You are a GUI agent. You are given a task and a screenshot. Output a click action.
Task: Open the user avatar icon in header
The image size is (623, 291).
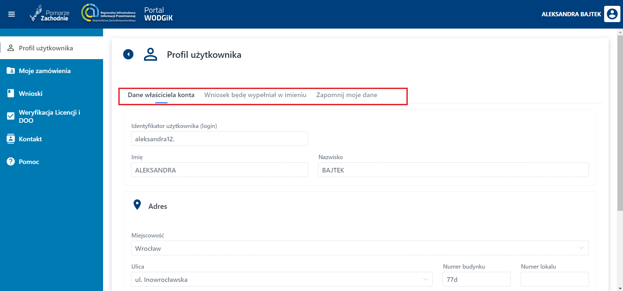pyautogui.click(x=612, y=14)
